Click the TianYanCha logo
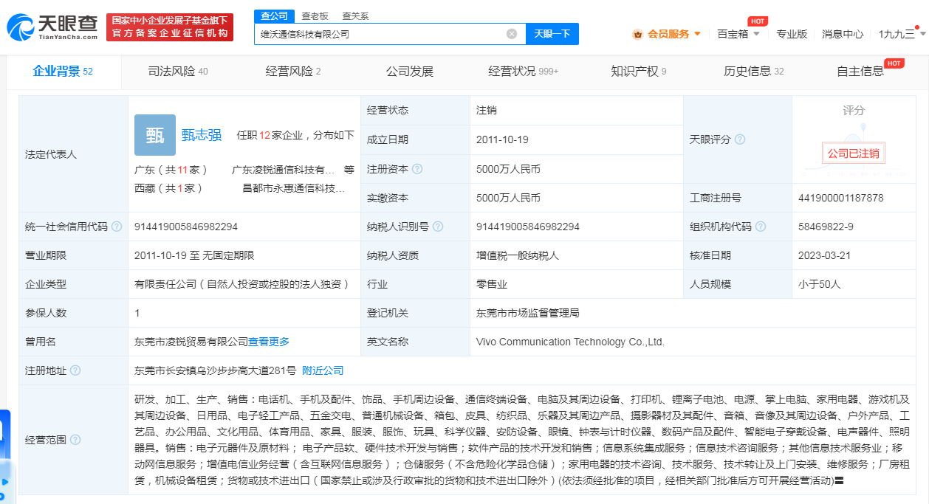The image size is (929, 504). tap(52, 27)
